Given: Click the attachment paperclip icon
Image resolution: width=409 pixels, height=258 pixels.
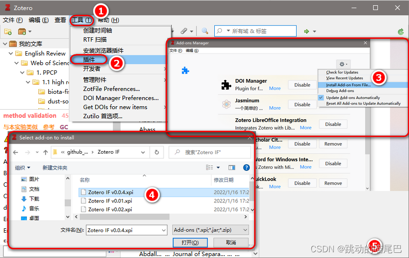Looking at the screenshot, I should pyautogui.click(x=184, y=31).
